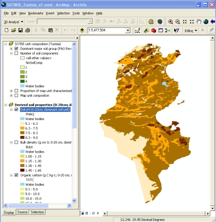Screen dimensions: 216x222
Task: Zoom to Full Extent globe
Action: (x=206, y=22)
